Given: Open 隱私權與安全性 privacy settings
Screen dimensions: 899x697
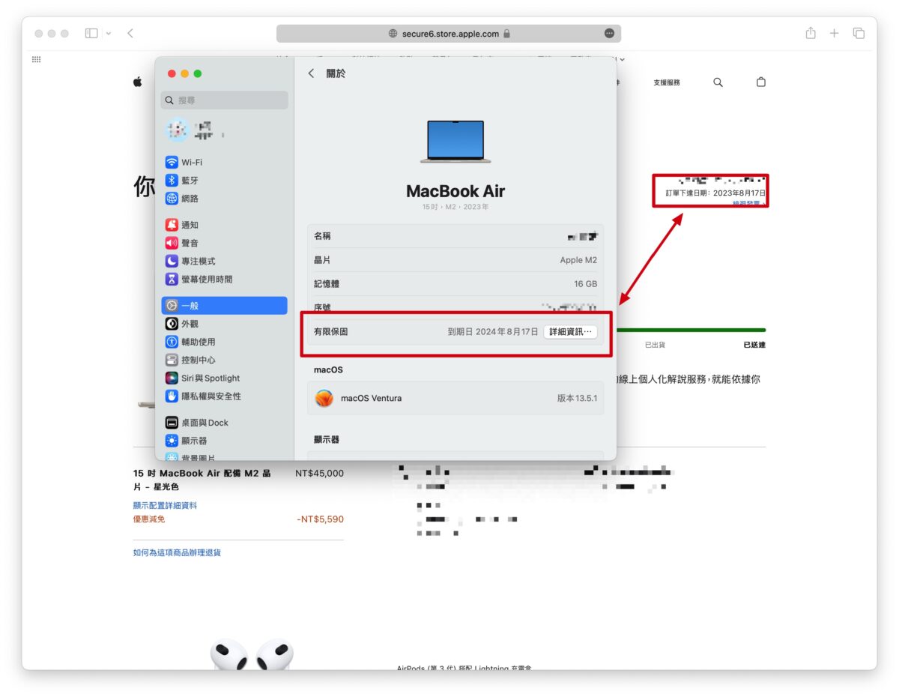Looking at the screenshot, I should point(224,396).
